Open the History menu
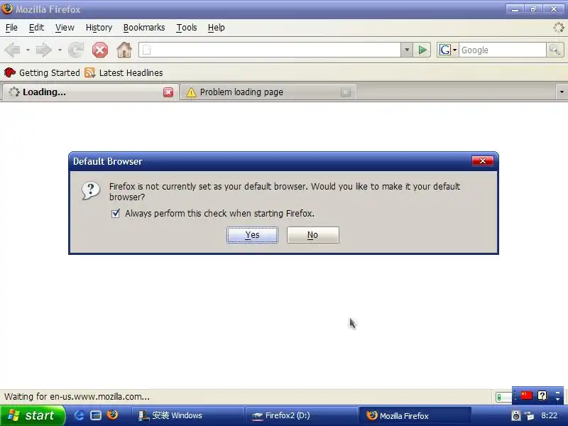Image resolution: width=568 pixels, height=426 pixels. [99, 28]
